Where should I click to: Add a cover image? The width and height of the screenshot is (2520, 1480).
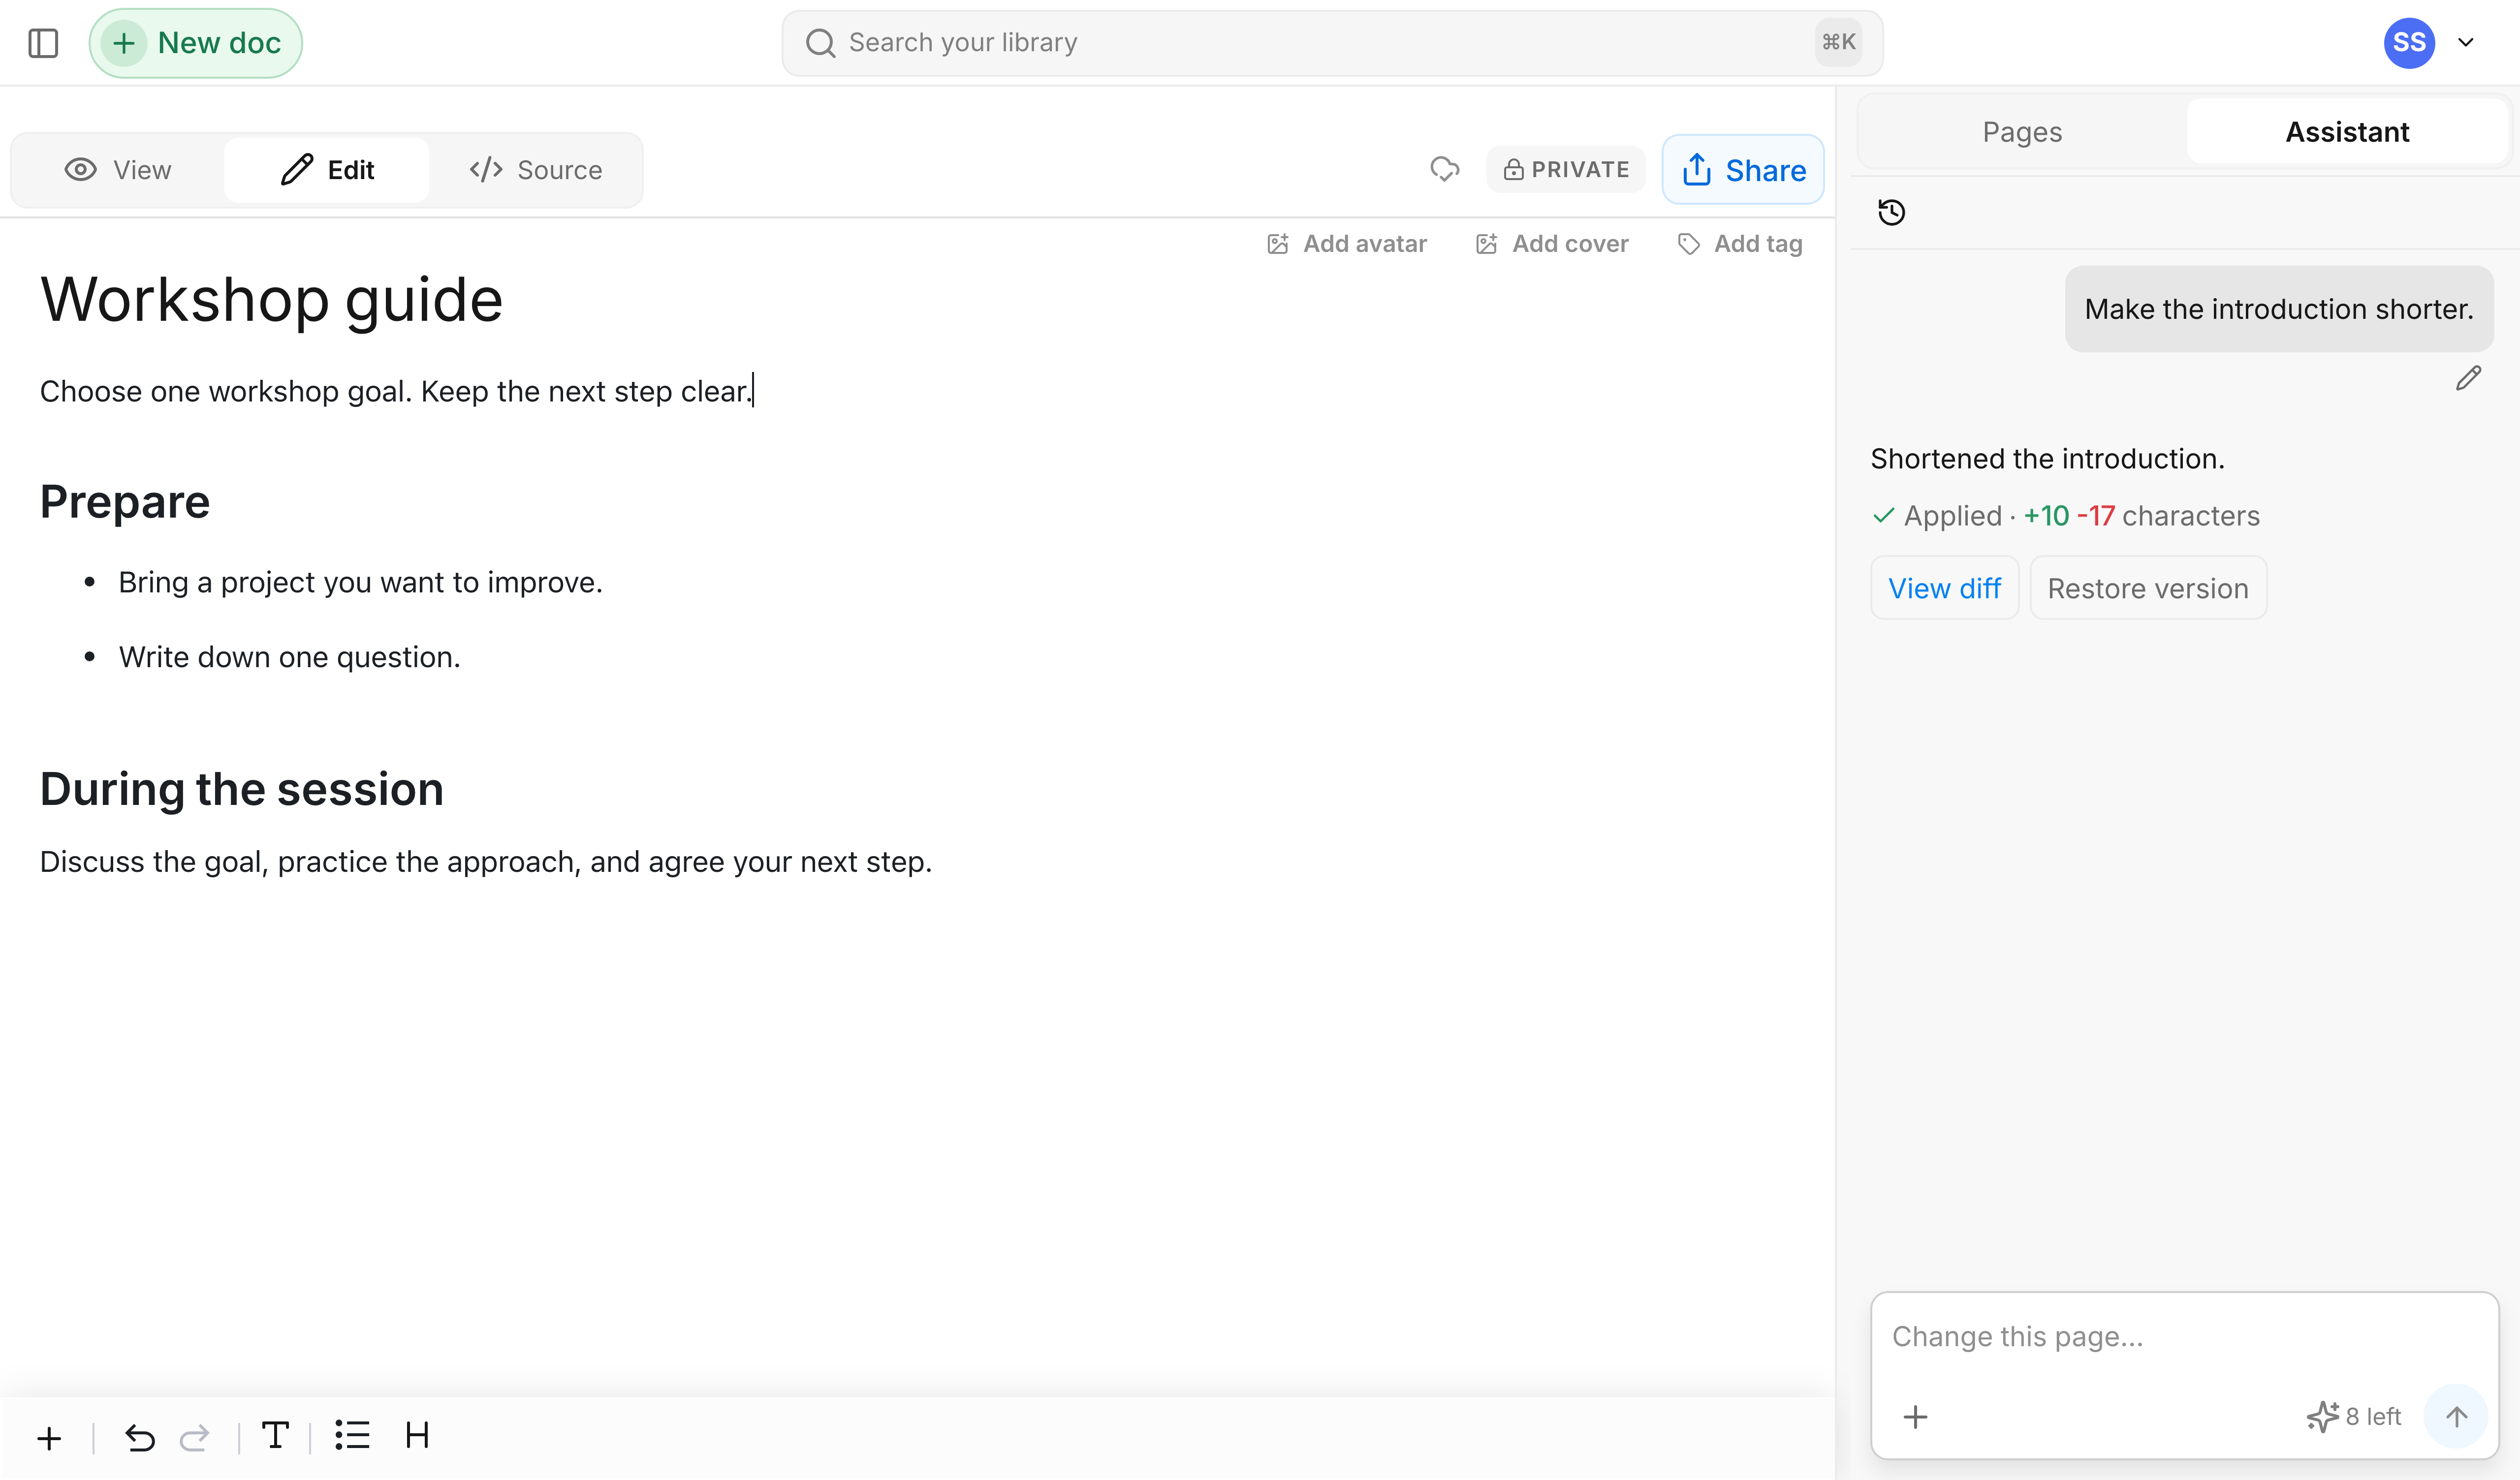(x=1551, y=244)
